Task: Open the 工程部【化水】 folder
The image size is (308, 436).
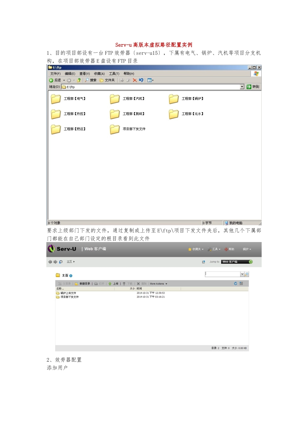Action: point(186,114)
